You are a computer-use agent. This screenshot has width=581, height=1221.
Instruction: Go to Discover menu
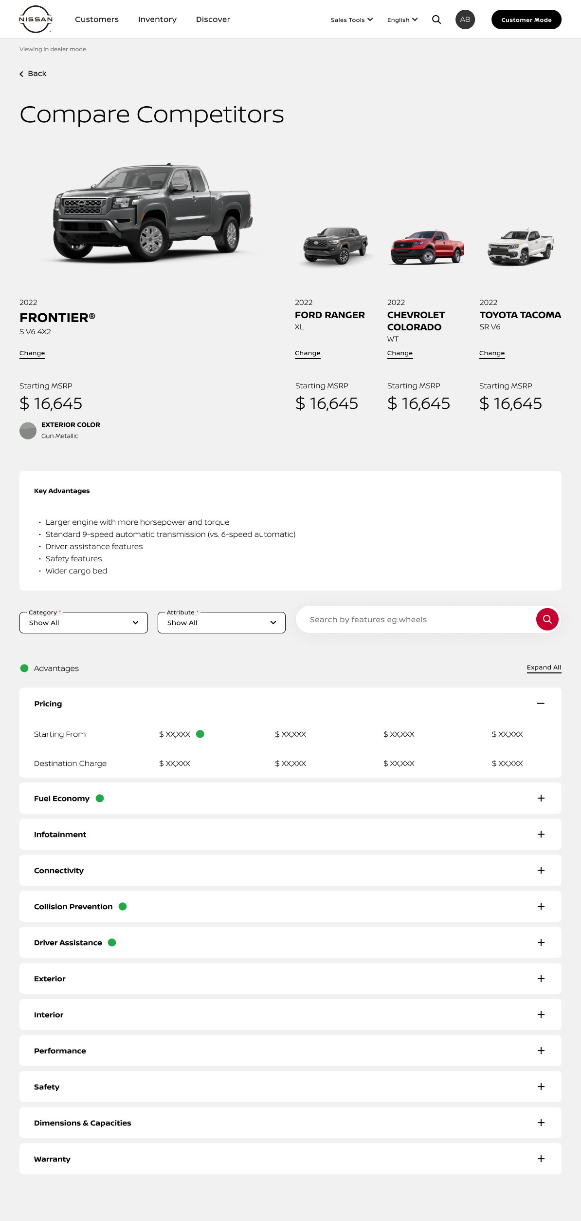[x=213, y=19]
